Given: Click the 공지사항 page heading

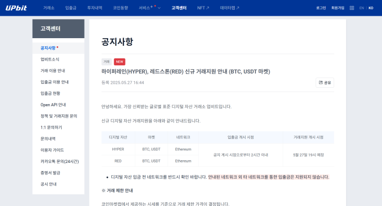Looking at the screenshot, I should [117, 41].
